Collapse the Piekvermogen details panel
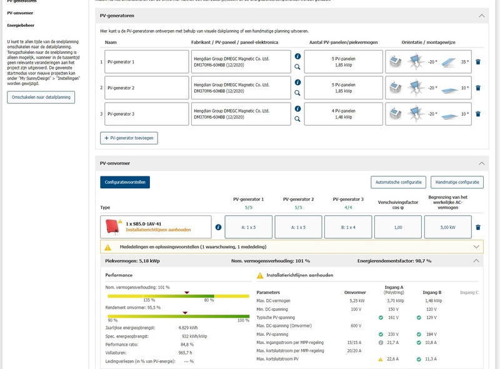This screenshot has height=369, width=500. click(x=477, y=260)
